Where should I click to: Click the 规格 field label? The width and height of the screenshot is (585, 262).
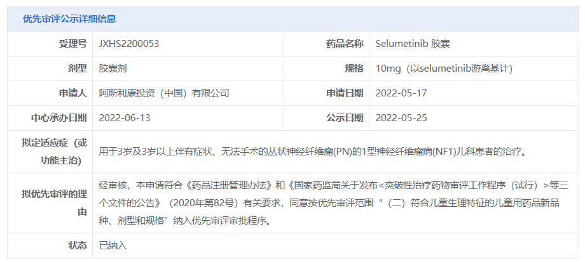(x=354, y=69)
